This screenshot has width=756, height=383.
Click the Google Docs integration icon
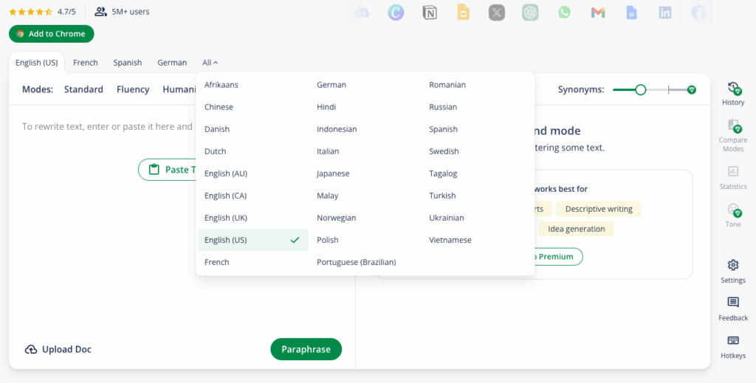coord(632,13)
